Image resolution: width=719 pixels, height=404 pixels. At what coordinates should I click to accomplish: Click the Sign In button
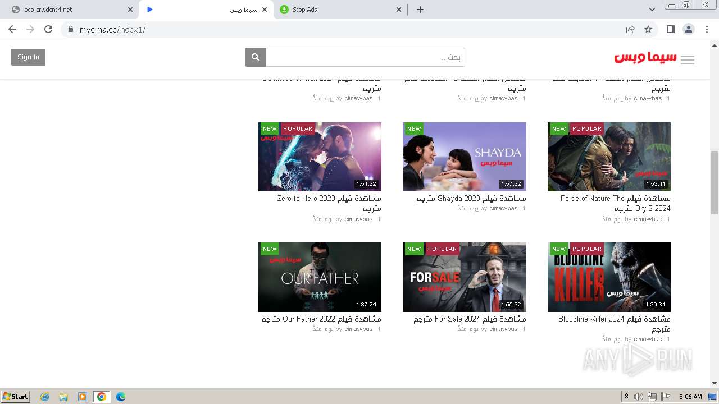click(x=28, y=57)
